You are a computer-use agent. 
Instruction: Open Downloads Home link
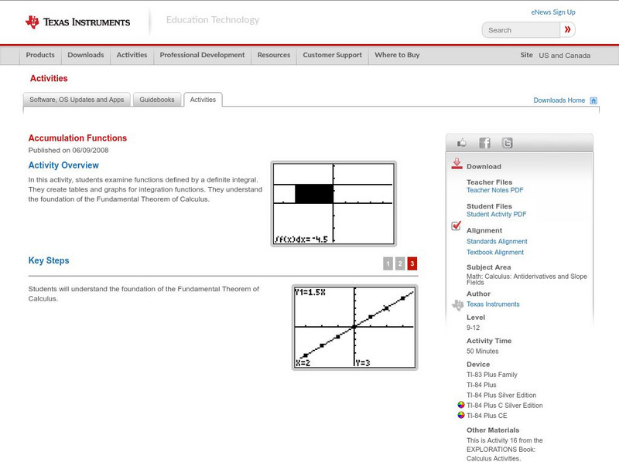(559, 100)
